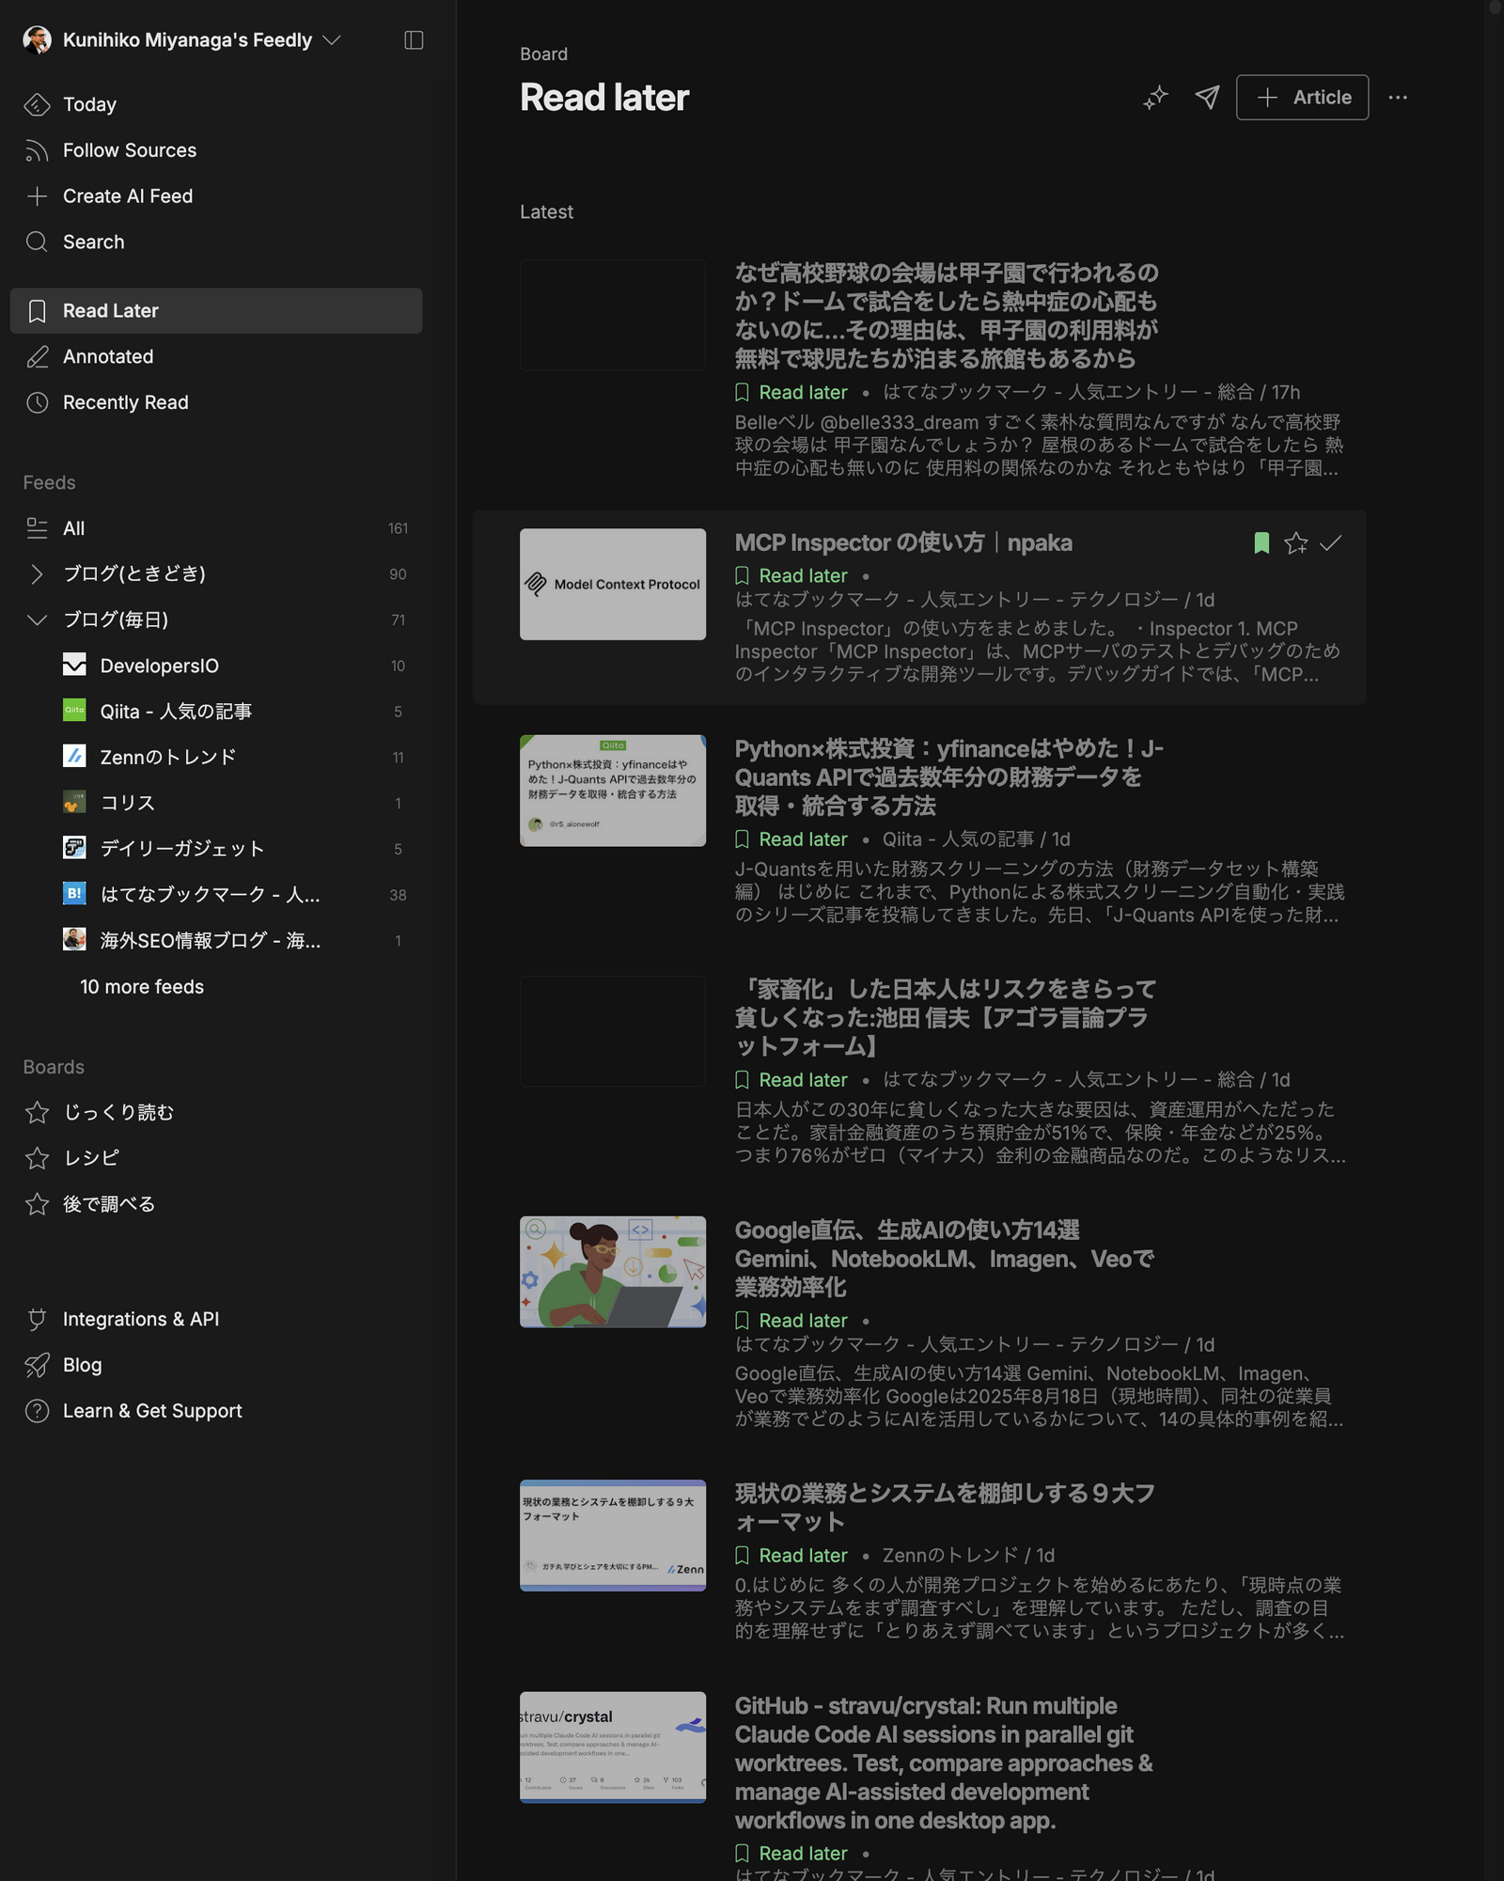Click Read later tag on 家畜化 article
Viewport: 1504px width, 1881px height.
click(x=791, y=1079)
